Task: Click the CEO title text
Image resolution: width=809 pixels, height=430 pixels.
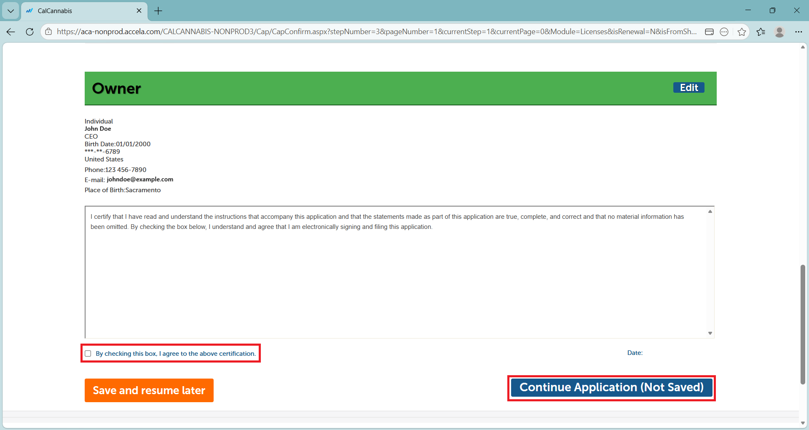Action: (x=91, y=137)
